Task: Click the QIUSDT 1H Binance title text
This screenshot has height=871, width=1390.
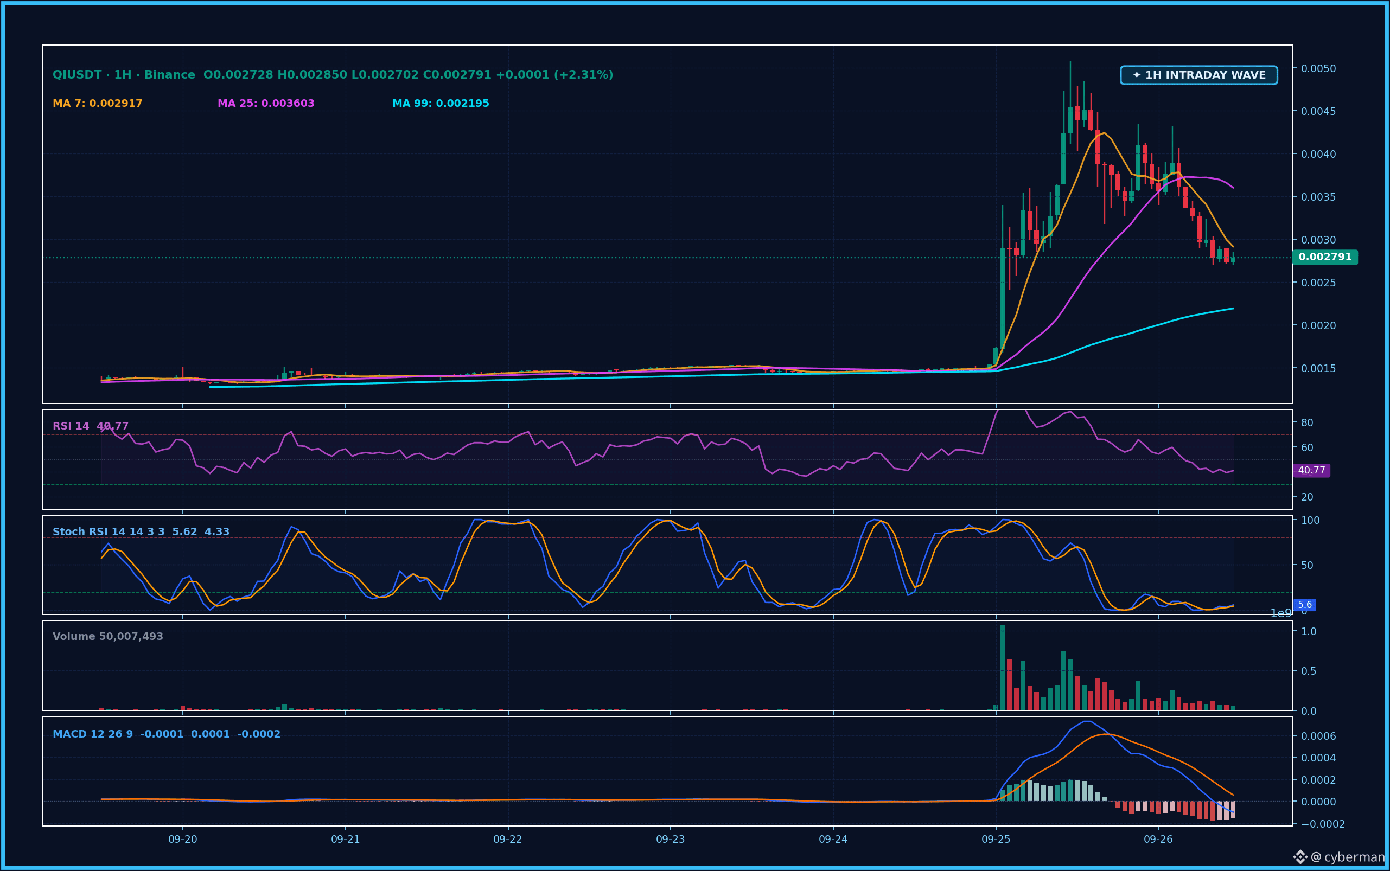Action: coord(124,75)
